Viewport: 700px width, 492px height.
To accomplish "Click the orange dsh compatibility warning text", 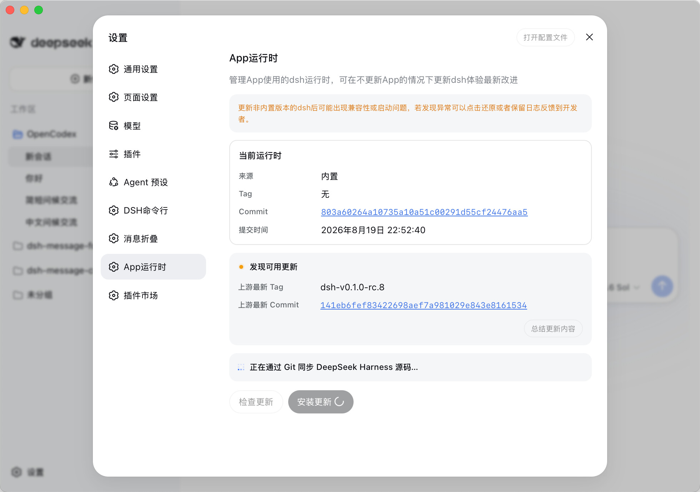I will [x=408, y=113].
